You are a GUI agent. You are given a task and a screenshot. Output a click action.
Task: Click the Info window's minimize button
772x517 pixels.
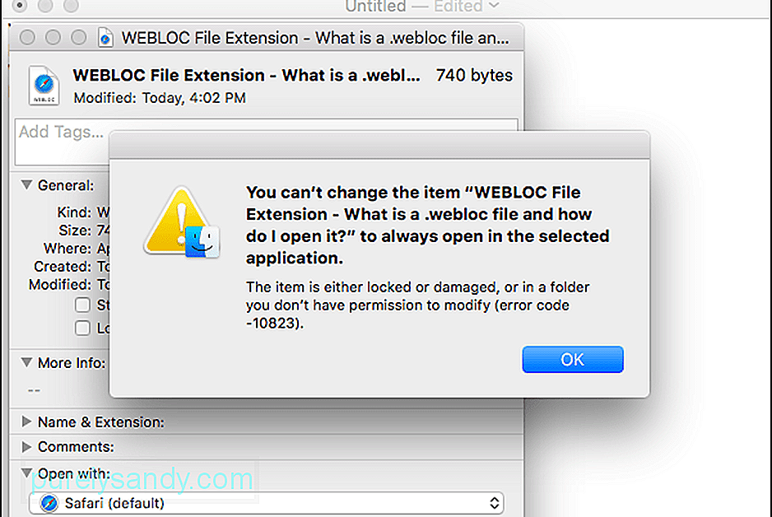[53, 37]
